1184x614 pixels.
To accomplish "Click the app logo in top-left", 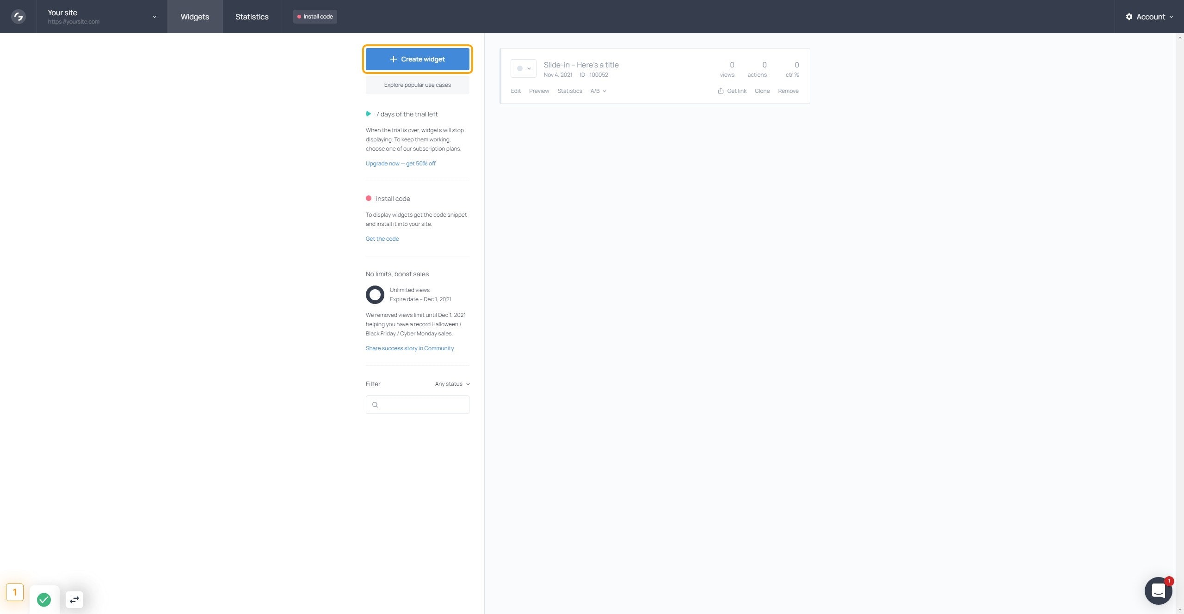I will click(x=18, y=17).
